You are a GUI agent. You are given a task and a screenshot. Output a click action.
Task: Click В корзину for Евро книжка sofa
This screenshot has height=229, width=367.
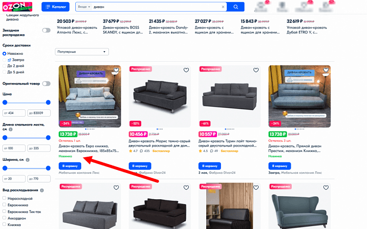coord(70,166)
